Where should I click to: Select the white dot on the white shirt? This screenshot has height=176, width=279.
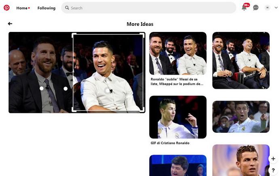pos(108,91)
